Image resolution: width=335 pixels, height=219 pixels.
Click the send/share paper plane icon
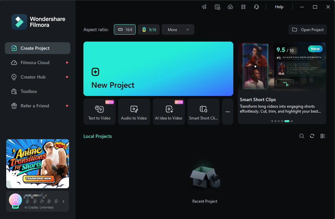pyautogui.click(x=204, y=7)
